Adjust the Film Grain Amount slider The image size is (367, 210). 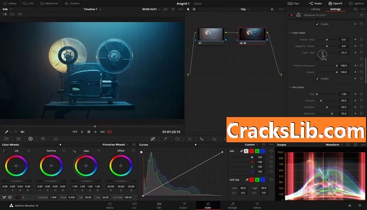coord(321,101)
